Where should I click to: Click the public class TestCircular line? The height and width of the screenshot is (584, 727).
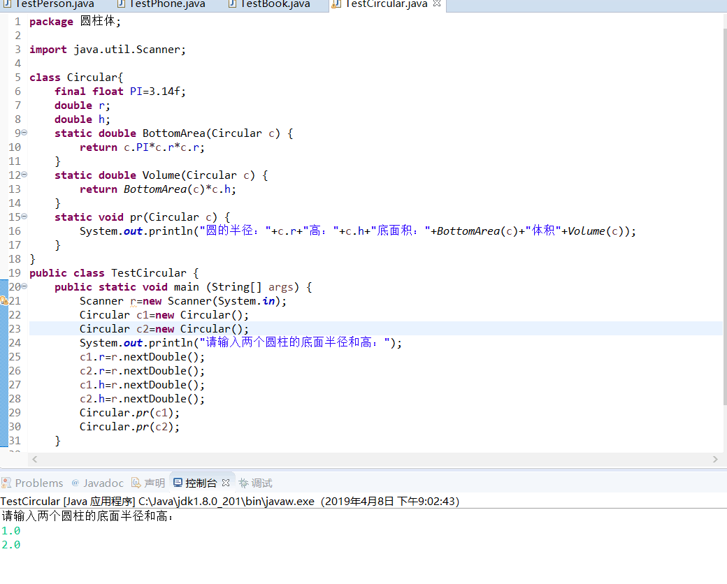point(114,273)
